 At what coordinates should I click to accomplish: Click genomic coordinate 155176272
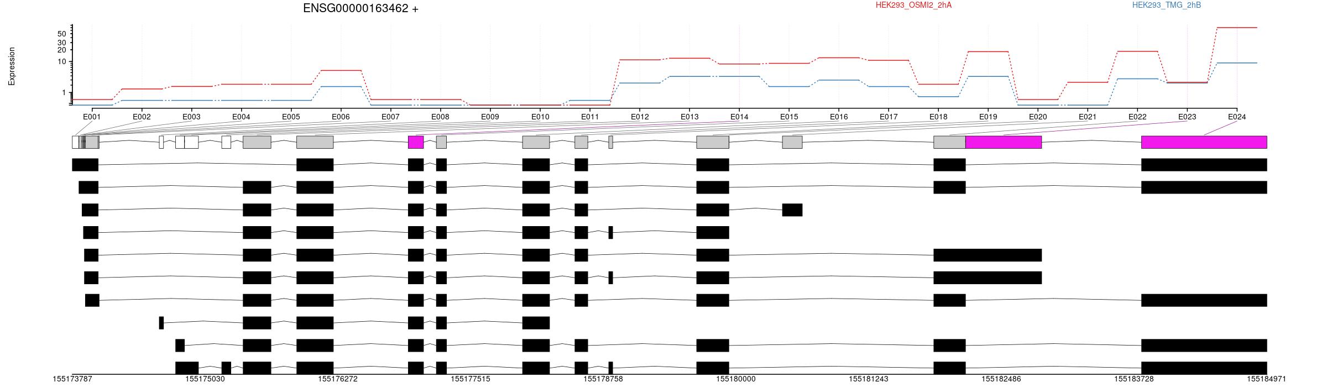coord(338,379)
